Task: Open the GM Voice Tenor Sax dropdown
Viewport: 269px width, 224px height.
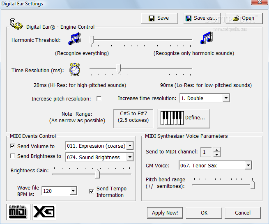Action: 248,165
